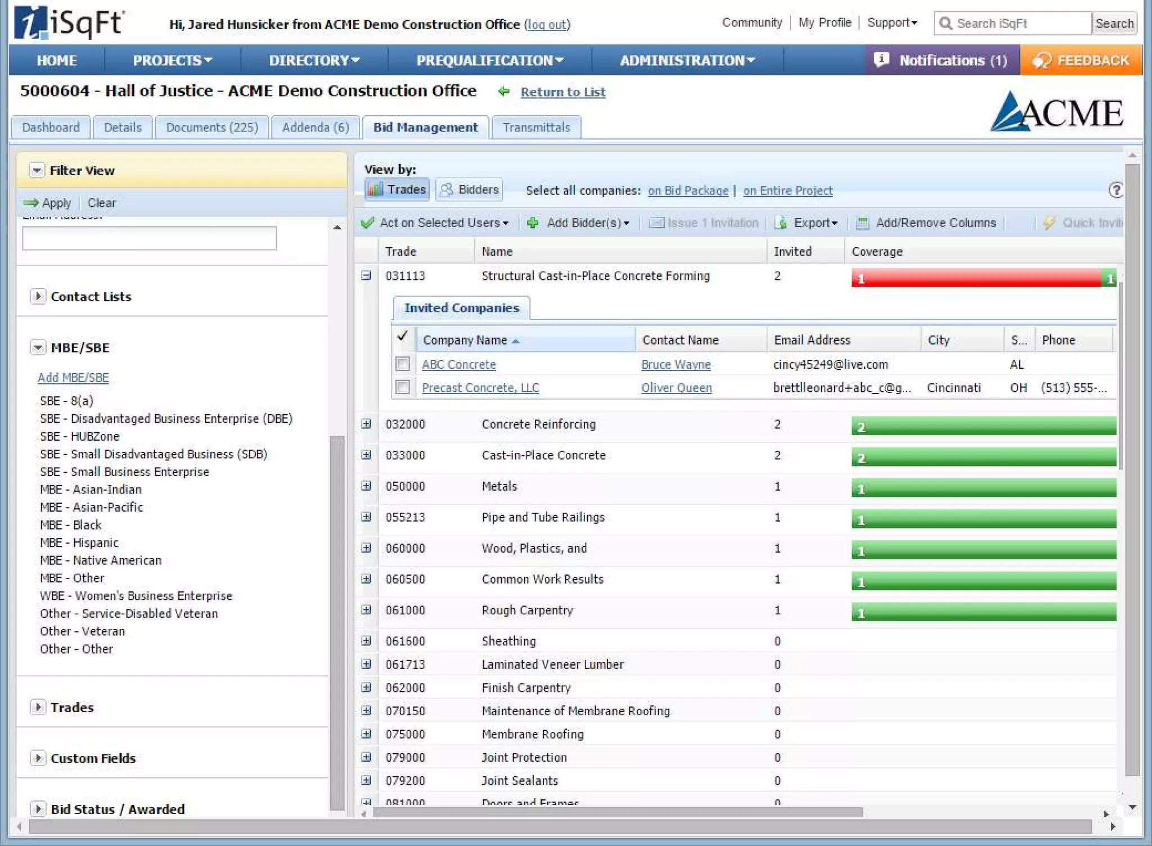Screen dimensions: 1152x846
Task: Click the Trades bar chart icon
Action: pyautogui.click(x=375, y=189)
